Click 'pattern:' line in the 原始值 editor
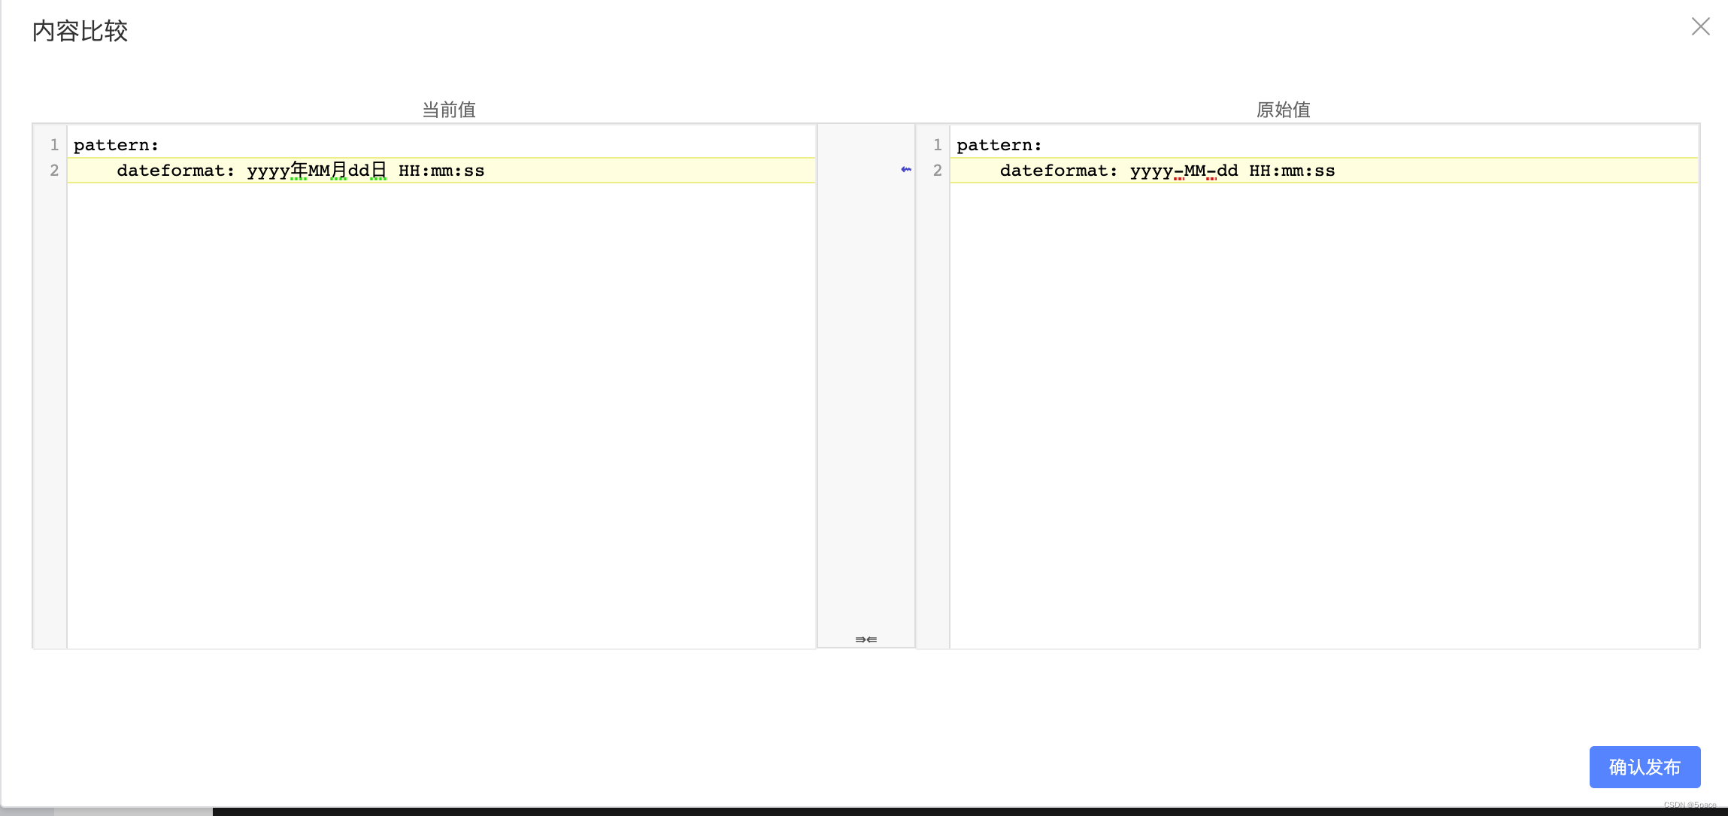The width and height of the screenshot is (1728, 816). (x=1323, y=145)
